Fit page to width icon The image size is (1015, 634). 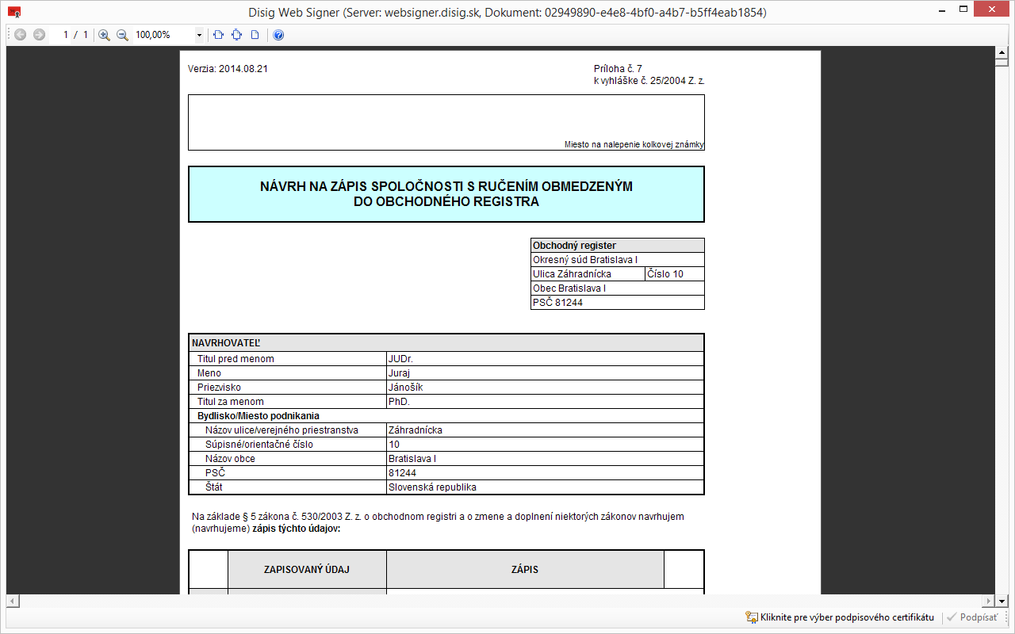click(219, 35)
